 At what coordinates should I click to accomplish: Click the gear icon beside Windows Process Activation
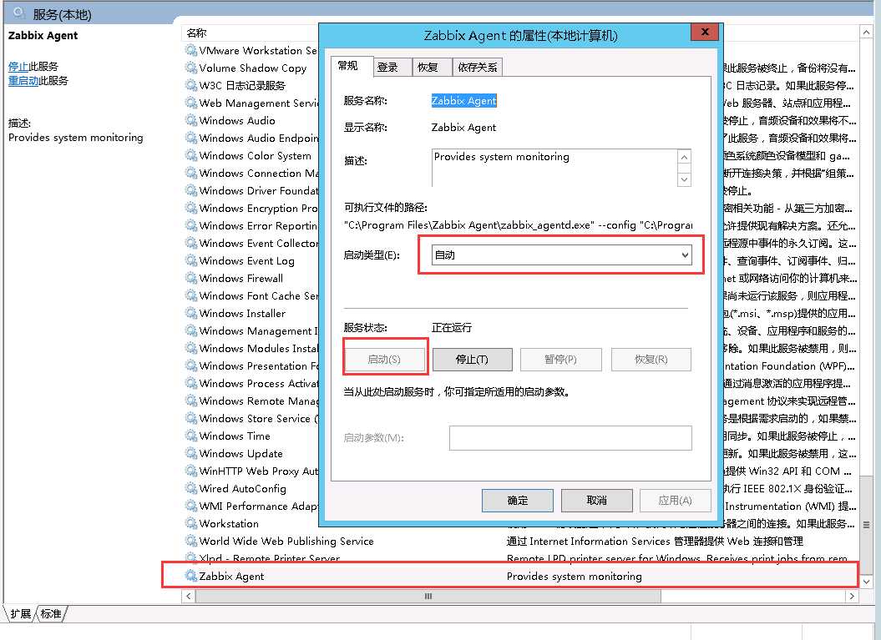tap(191, 383)
